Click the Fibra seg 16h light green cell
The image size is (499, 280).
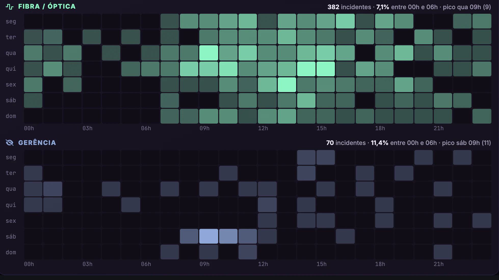(x=345, y=21)
